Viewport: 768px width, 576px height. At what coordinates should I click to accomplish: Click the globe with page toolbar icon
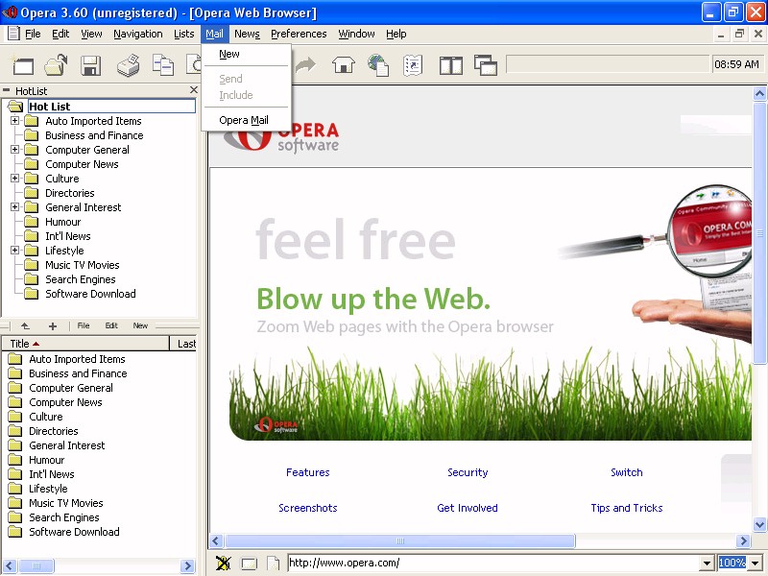(x=378, y=65)
